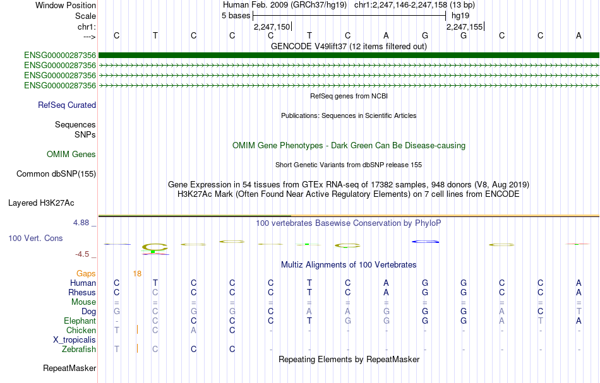Open Multiz Alignments of 100 Vertebrates title

click(x=349, y=265)
